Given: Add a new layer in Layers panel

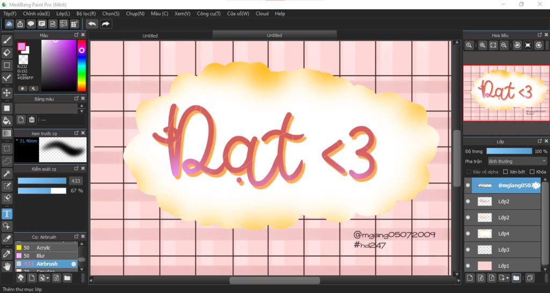Looking at the screenshot, I should [470, 278].
